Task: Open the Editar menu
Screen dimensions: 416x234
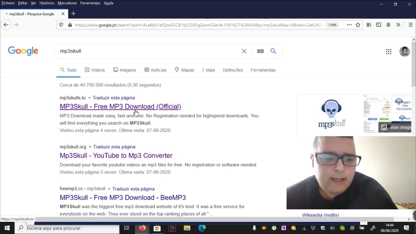Action: [x=23, y=3]
